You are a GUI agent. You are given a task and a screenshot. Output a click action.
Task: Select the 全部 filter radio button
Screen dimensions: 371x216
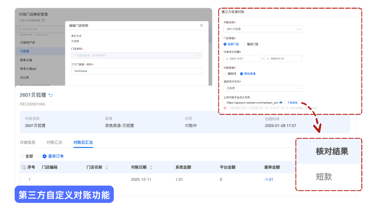[x=22, y=156]
